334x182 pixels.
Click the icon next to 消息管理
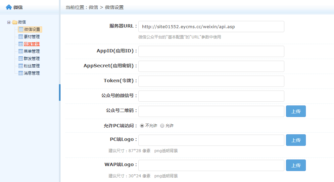click(21, 73)
